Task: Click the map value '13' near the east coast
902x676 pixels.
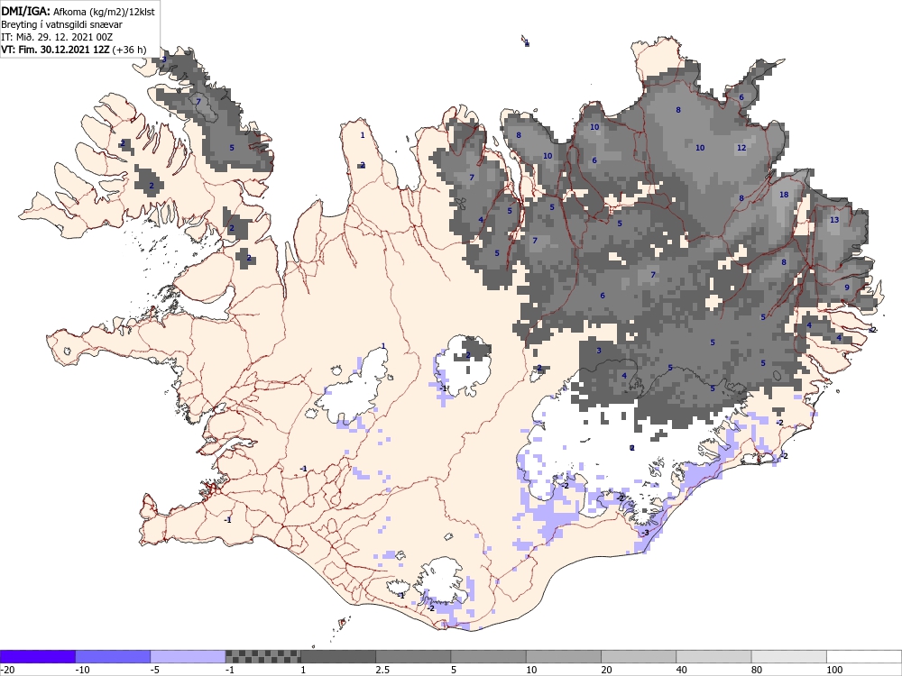Action: pyautogui.click(x=834, y=220)
